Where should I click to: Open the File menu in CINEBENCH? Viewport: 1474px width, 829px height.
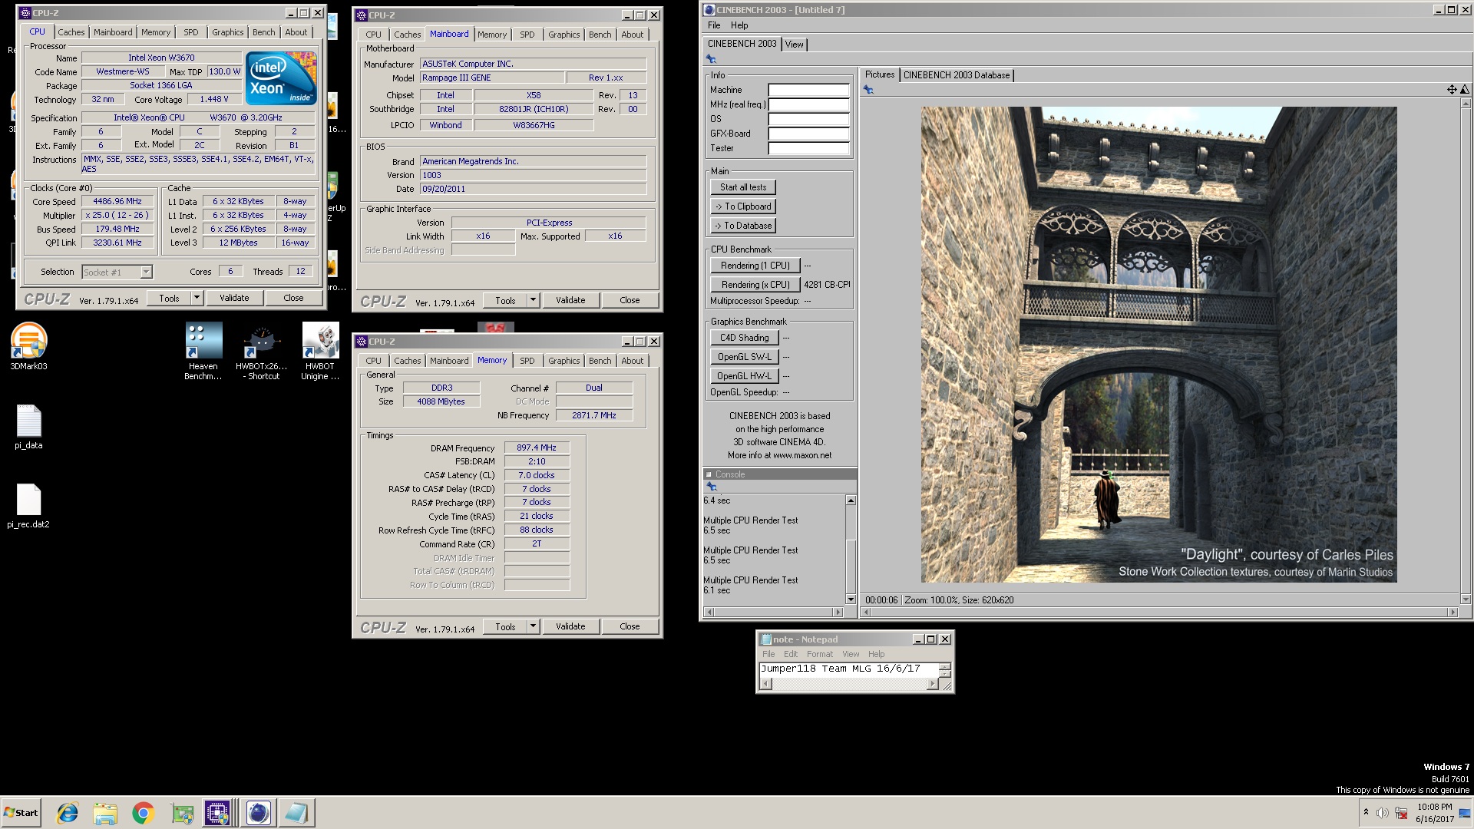pos(714,25)
